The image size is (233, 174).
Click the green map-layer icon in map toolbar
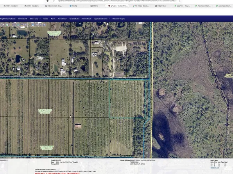tap(7, 25)
